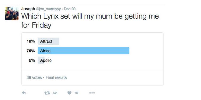
Task: Open Joseph's profile picture
Action: tap(12, 14)
